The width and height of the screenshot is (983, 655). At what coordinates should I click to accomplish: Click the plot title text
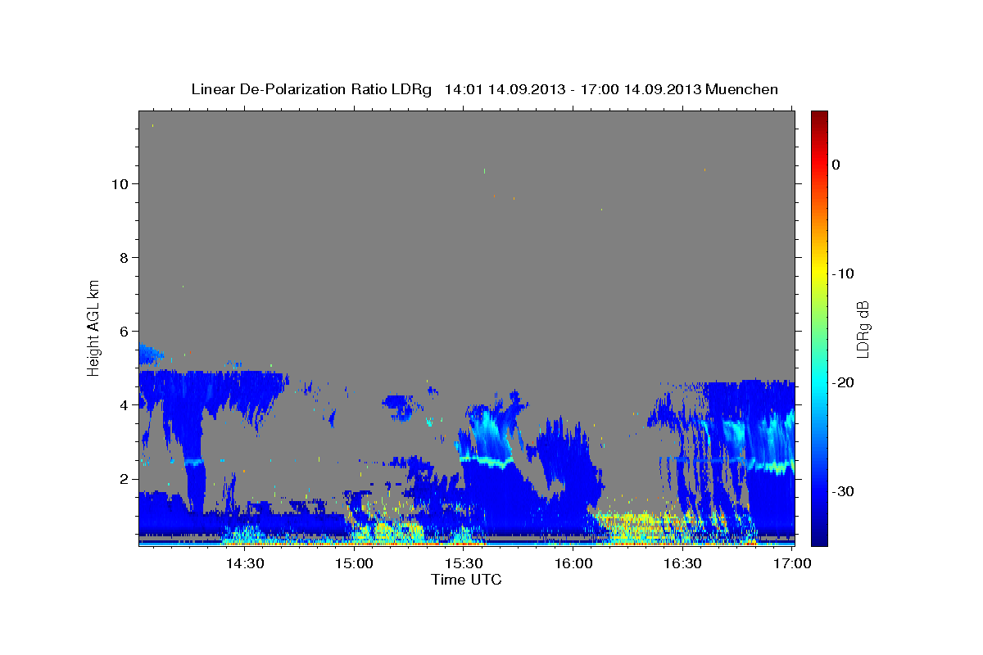pyautogui.click(x=484, y=89)
